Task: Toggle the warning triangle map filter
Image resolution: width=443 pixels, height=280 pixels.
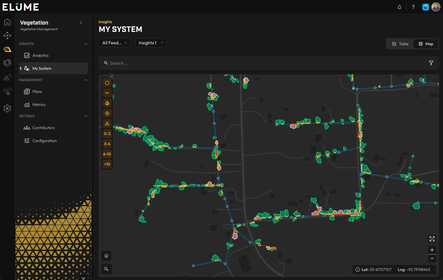Action: (107, 123)
